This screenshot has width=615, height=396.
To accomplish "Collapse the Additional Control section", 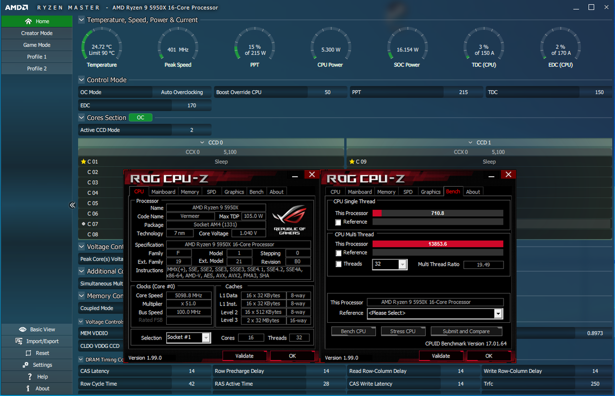I will coord(81,271).
